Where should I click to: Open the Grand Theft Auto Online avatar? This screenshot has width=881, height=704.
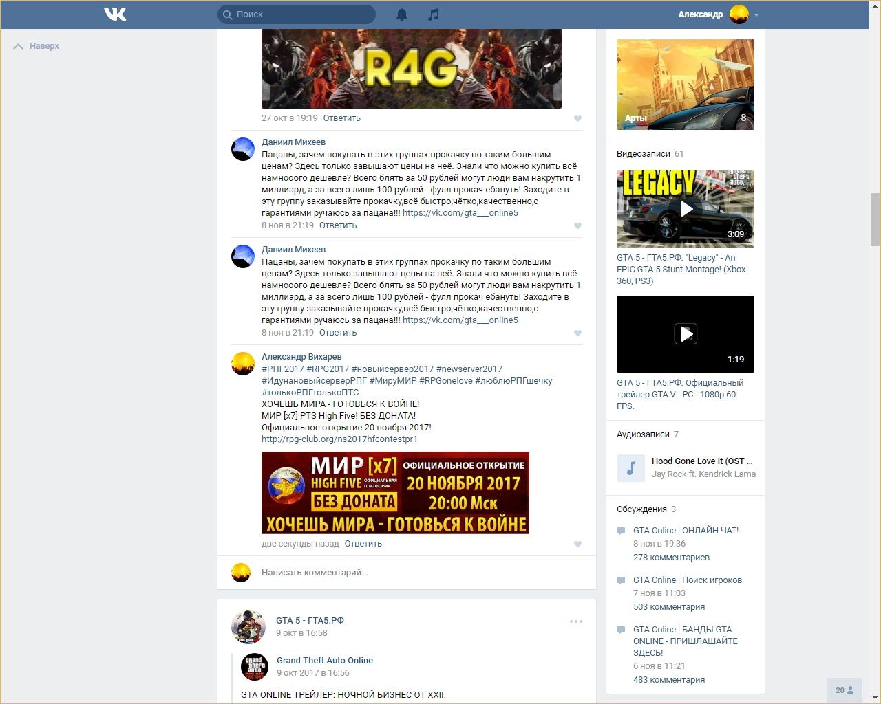coord(255,667)
